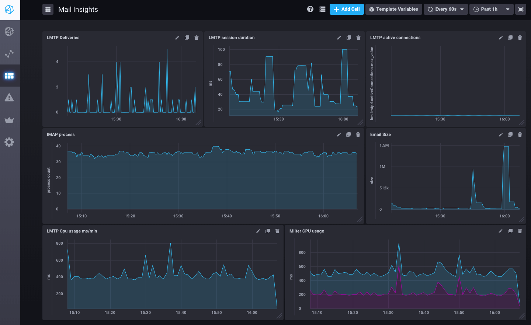The height and width of the screenshot is (325, 531).
Task: Edit the LMTP Deliveries cell
Action: coord(177,38)
